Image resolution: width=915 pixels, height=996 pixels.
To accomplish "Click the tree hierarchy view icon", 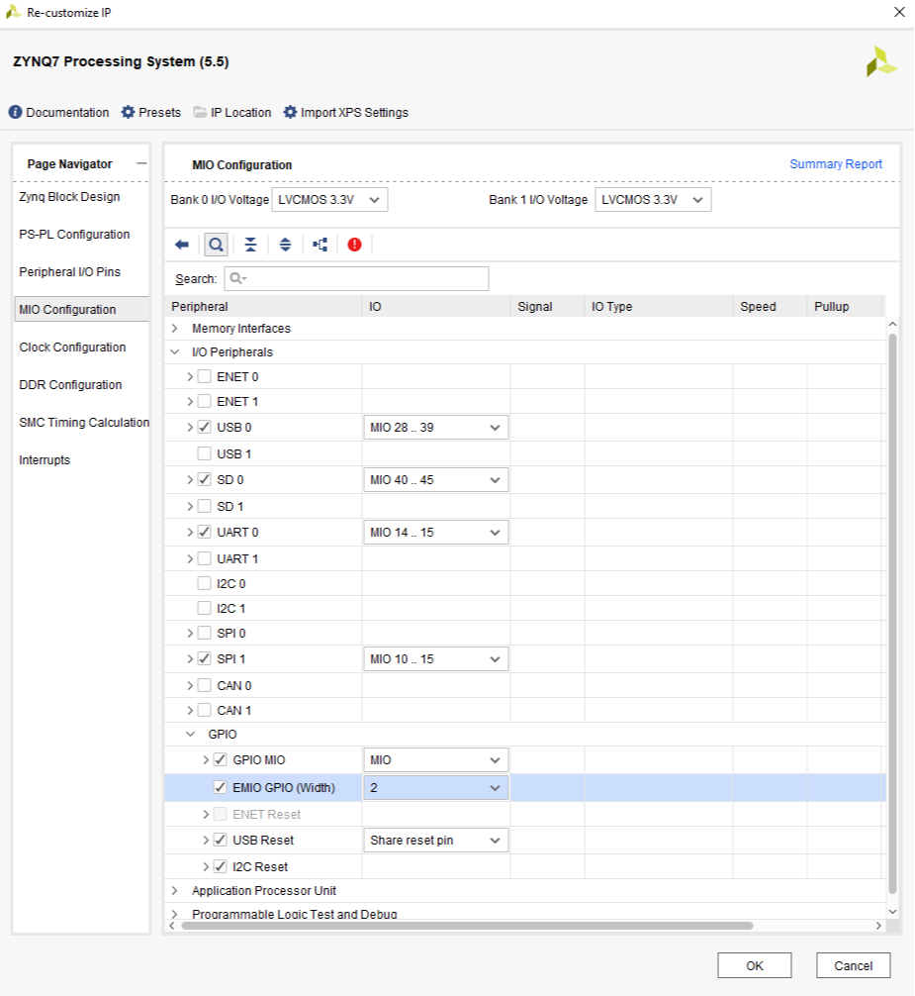I will (320, 245).
